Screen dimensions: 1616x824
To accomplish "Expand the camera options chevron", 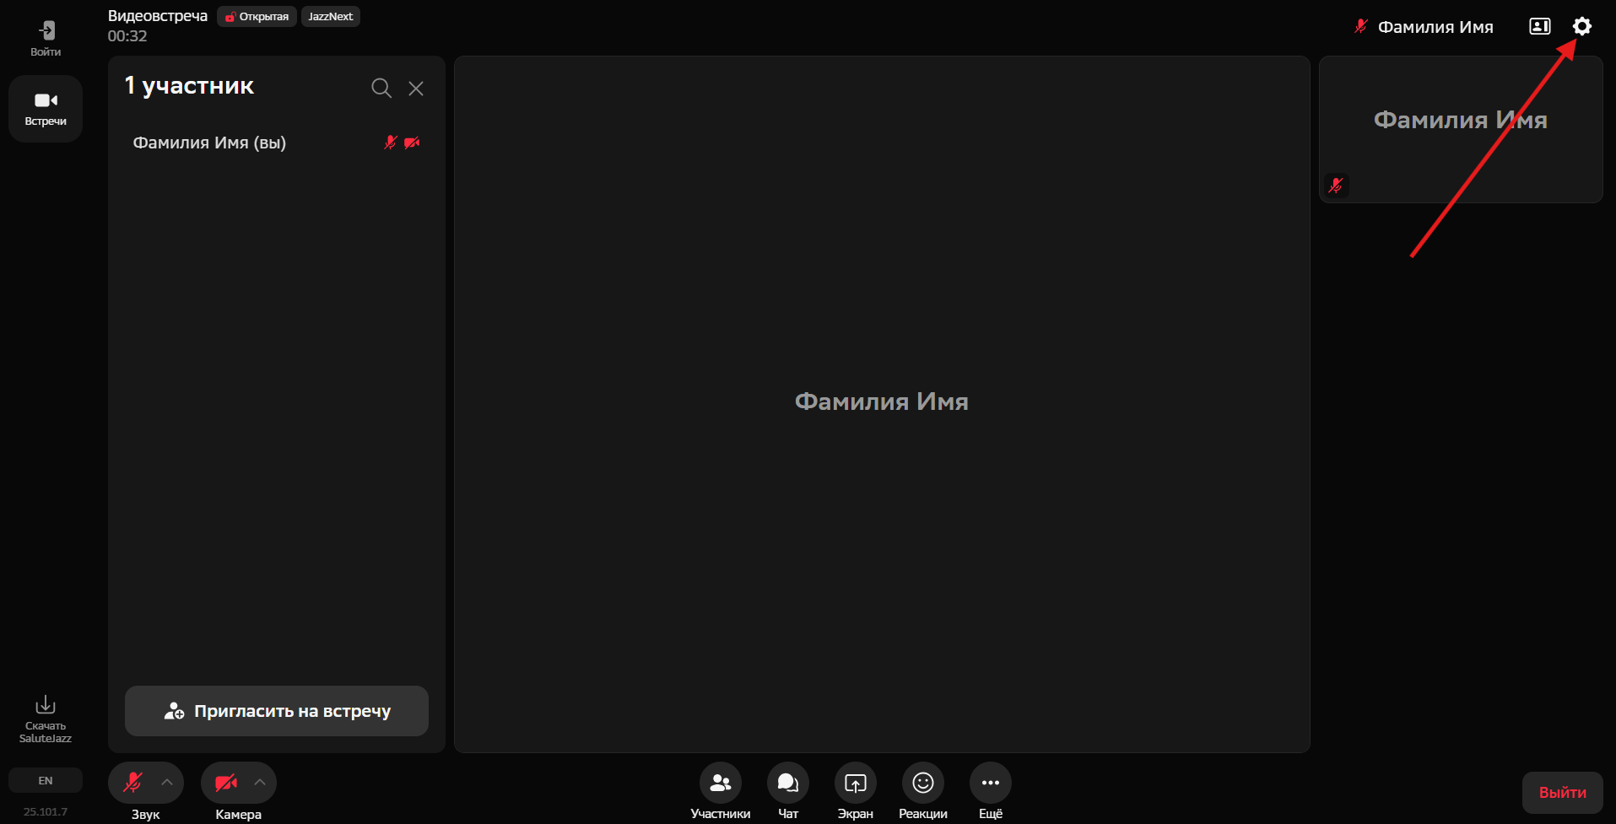I will [x=260, y=783].
